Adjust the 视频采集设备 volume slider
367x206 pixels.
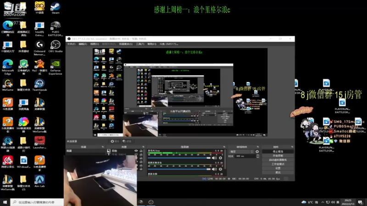coord(179,169)
